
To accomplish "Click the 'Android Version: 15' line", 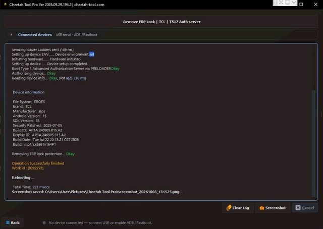I will coord(30,116).
